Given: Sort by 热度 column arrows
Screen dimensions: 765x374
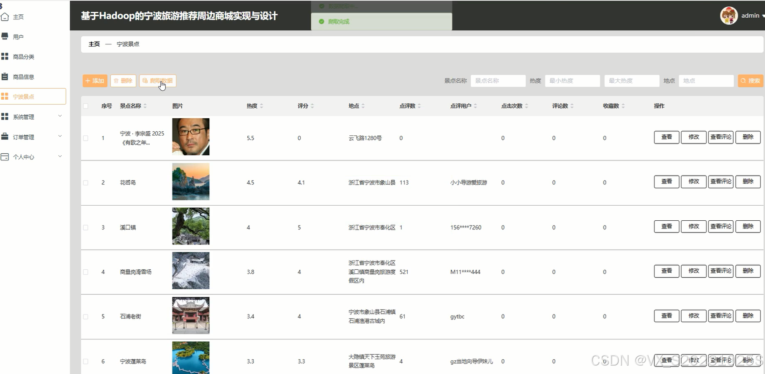Looking at the screenshot, I should pyautogui.click(x=261, y=106).
